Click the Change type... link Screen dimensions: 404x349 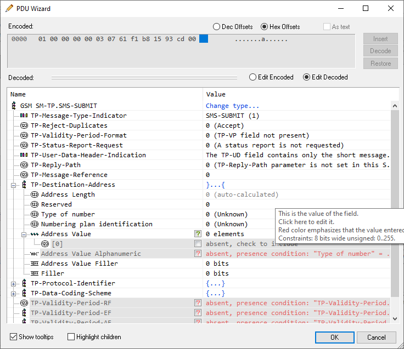point(232,106)
